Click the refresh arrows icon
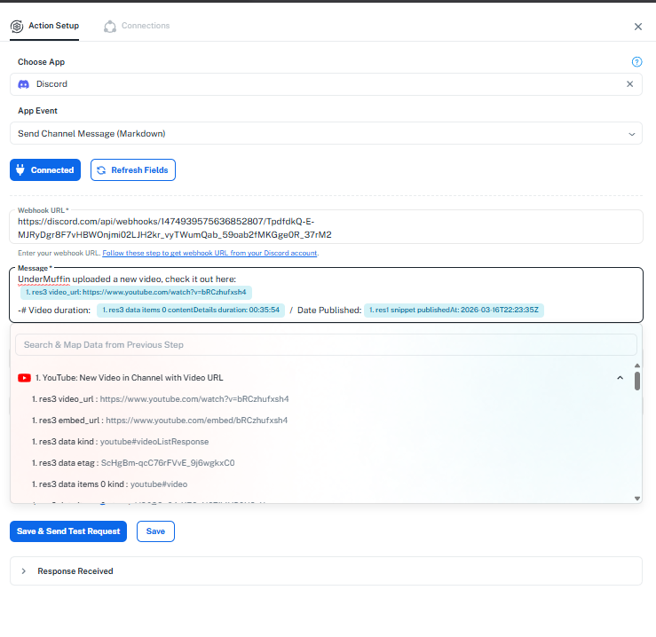This screenshot has height=637, width=656. coord(101,170)
